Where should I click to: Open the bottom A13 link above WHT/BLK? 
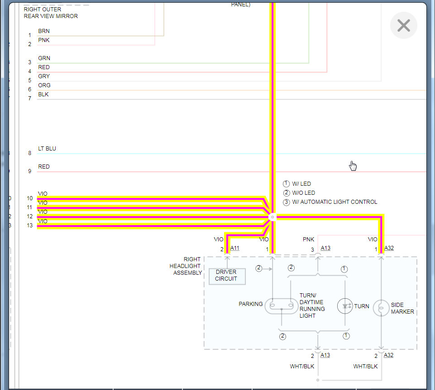click(325, 355)
